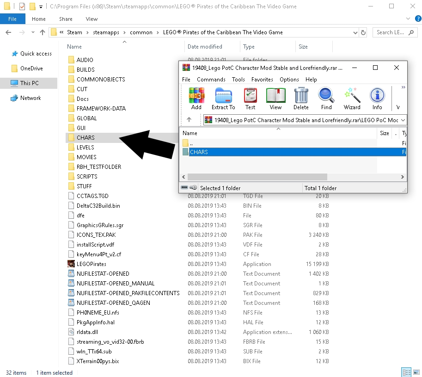
Task: Open Explorer File ribbon tab
Action: pos(12,19)
